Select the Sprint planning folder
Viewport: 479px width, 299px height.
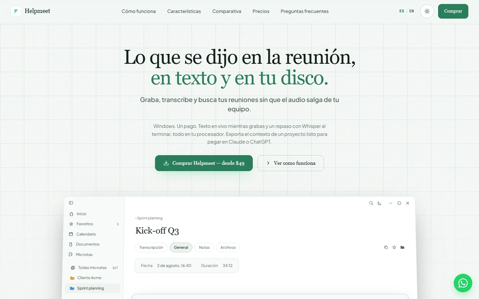92,288
